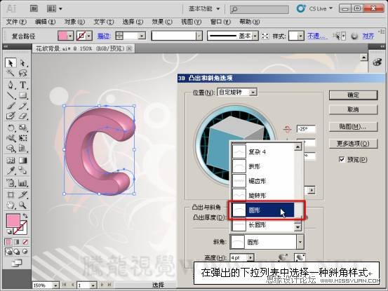Viewport: 388px width, 291px height.
Task: Open the 基本功能 workspace switcher
Action: pyautogui.click(x=204, y=8)
